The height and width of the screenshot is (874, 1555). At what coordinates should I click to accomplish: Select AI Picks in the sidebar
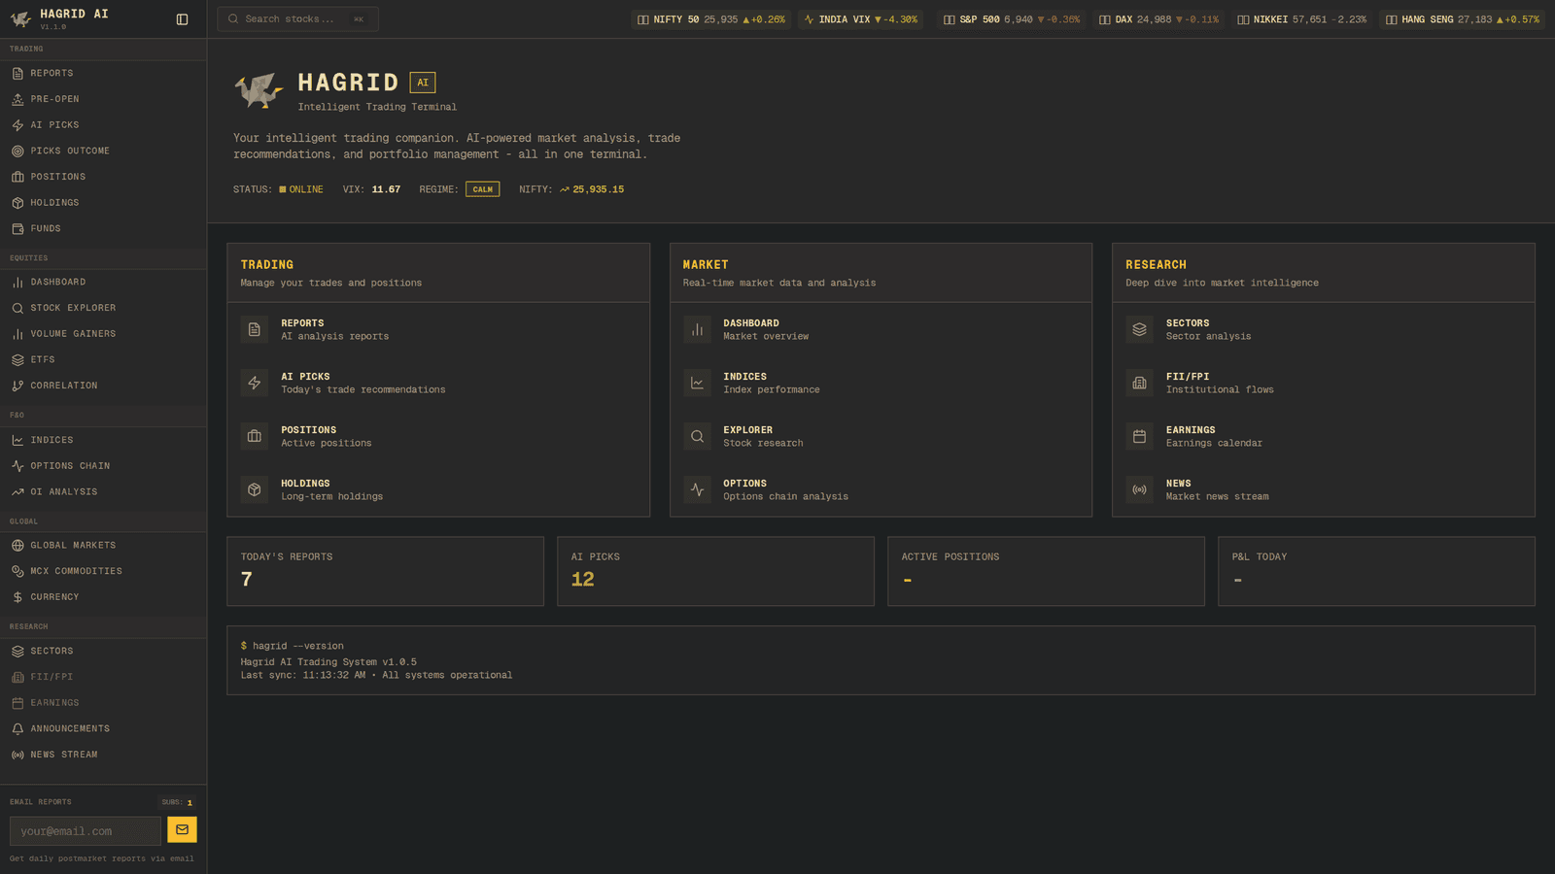tap(103, 125)
